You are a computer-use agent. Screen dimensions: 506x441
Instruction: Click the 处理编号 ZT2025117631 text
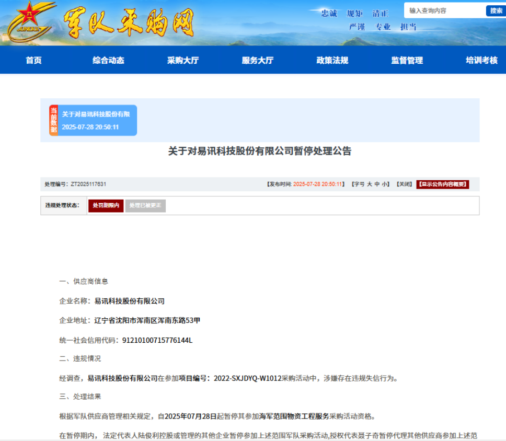click(75, 184)
